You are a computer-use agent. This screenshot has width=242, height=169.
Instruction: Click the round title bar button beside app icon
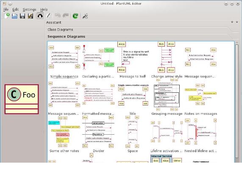(10, 3)
